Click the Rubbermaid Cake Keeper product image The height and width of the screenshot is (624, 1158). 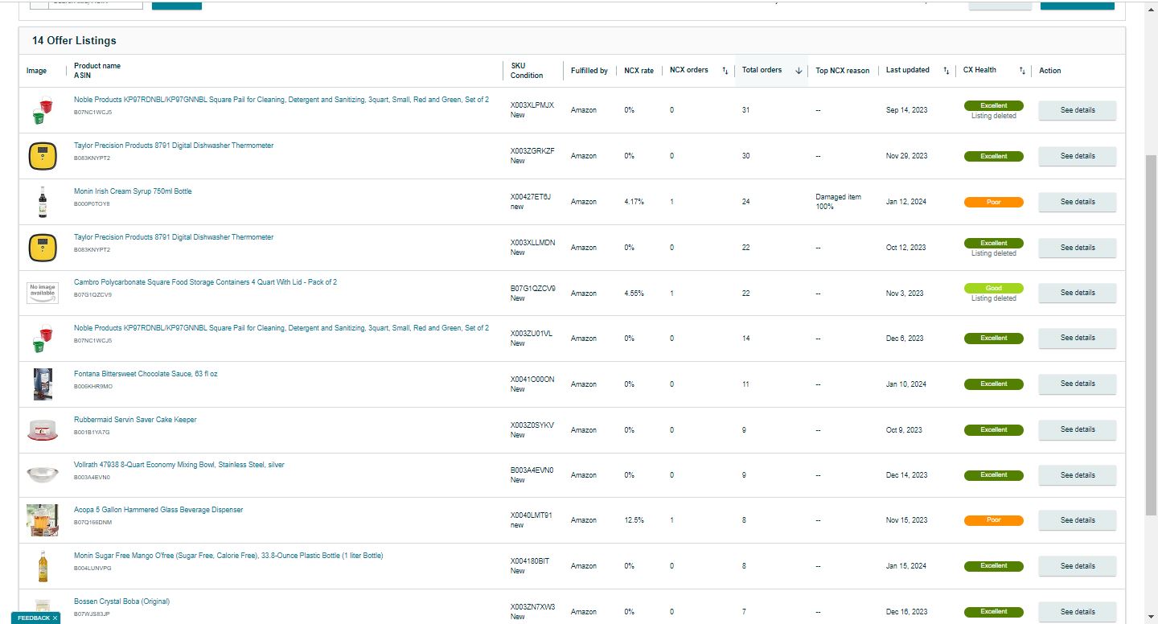coord(42,430)
